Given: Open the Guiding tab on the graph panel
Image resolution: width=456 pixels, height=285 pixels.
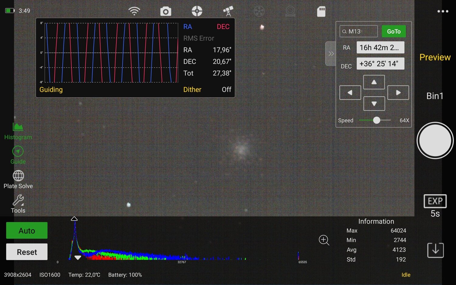Looking at the screenshot, I should [x=51, y=89].
